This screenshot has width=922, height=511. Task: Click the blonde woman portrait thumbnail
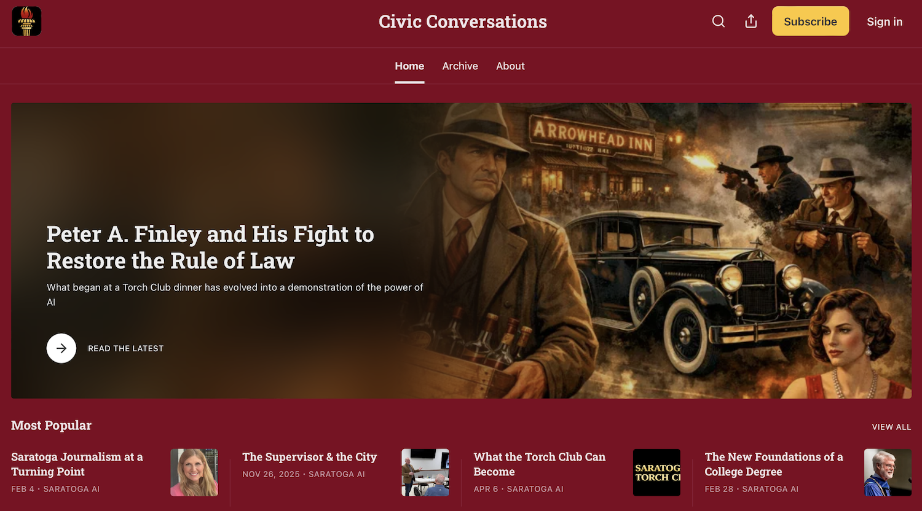(x=194, y=472)
